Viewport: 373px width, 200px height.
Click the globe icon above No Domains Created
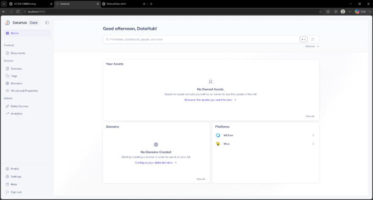(156, 145)
